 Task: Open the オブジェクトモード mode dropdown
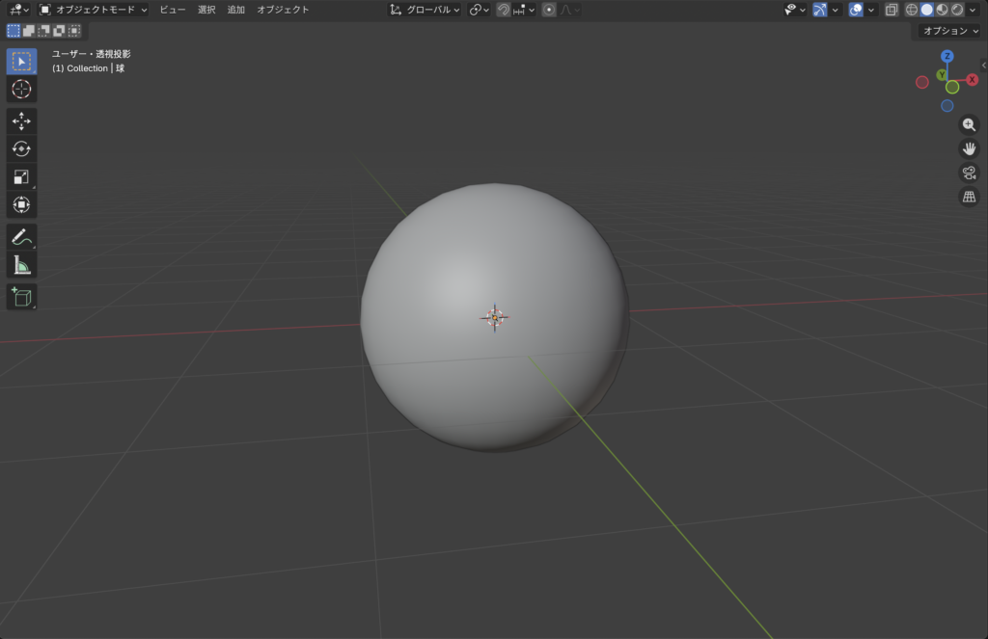94,10
